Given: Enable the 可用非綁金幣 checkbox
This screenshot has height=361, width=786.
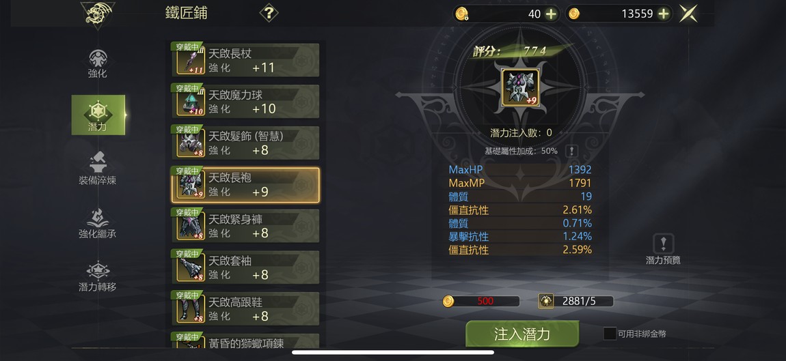Looking at the screenshot, I should click(x=610, y=334).
